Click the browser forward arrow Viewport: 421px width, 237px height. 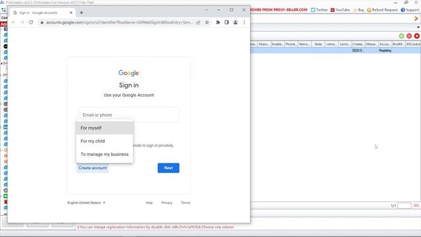pyautogui.click(x=22, y=22)
